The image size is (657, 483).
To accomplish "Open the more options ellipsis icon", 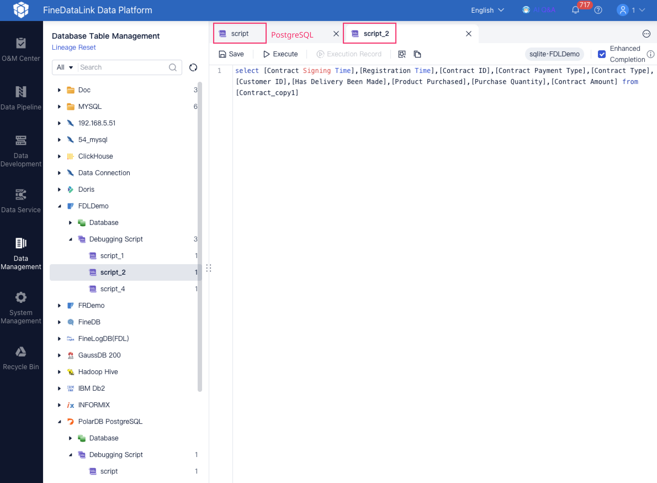I will click(646, 34).
